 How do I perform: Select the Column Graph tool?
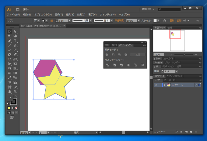(x=15, y=82)
